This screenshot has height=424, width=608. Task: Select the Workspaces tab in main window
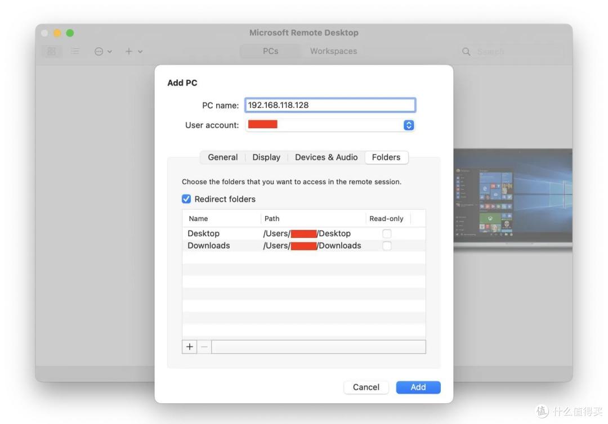click(x=333, y=51)
